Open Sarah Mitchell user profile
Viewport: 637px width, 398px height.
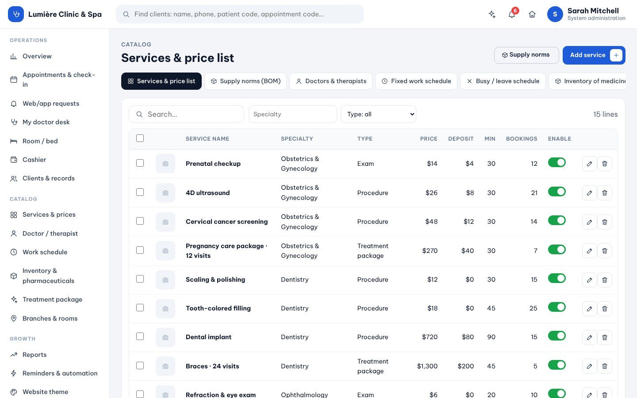pos(587,14)
